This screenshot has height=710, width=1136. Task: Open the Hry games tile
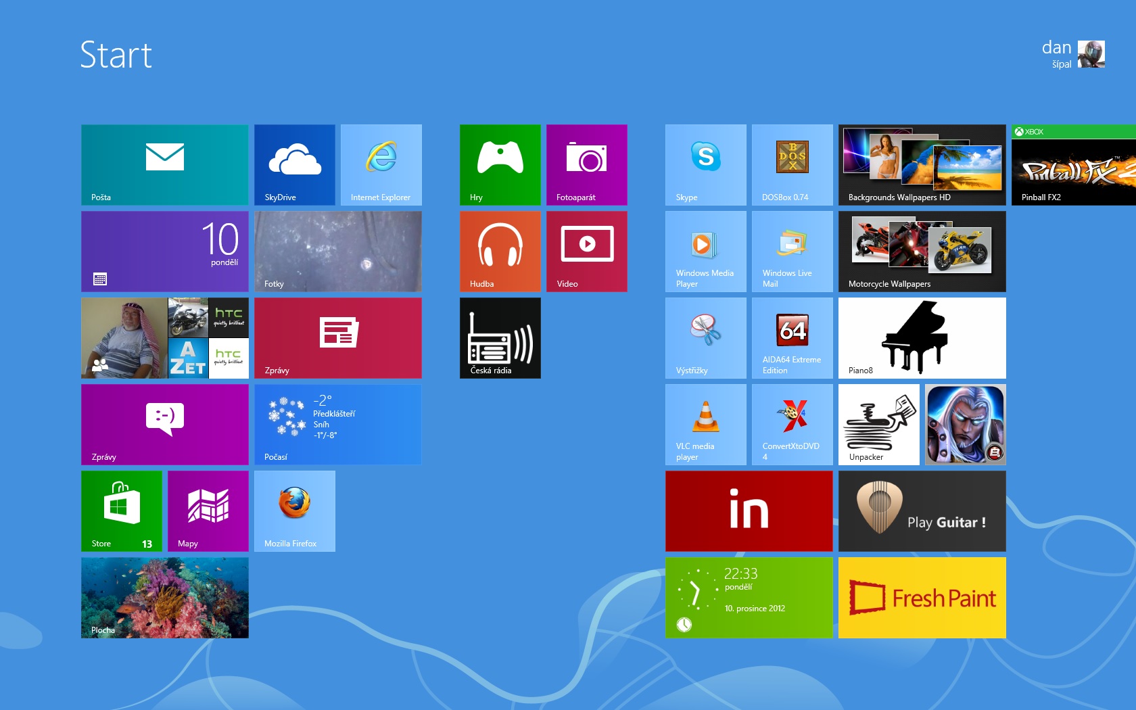pos(500,165)
